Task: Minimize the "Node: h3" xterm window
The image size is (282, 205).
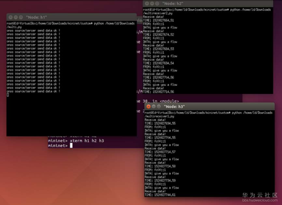Action: tap(154, 106)
